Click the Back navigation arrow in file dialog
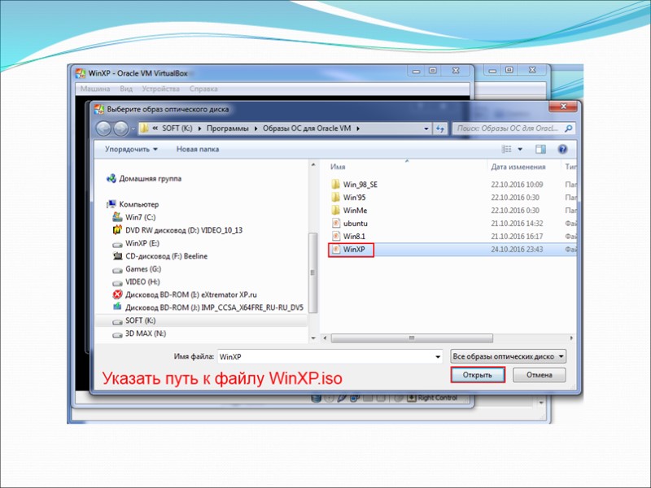Screen dimensions: 651x488 pos(103,129)
